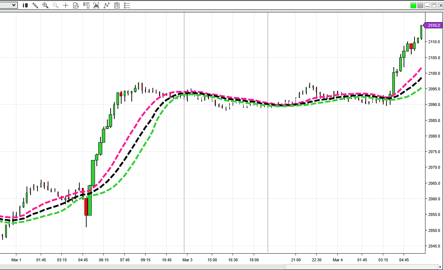Open the strategies line-graph icon
The width and height of the screenshot is (444, 270).
(107, 5)
